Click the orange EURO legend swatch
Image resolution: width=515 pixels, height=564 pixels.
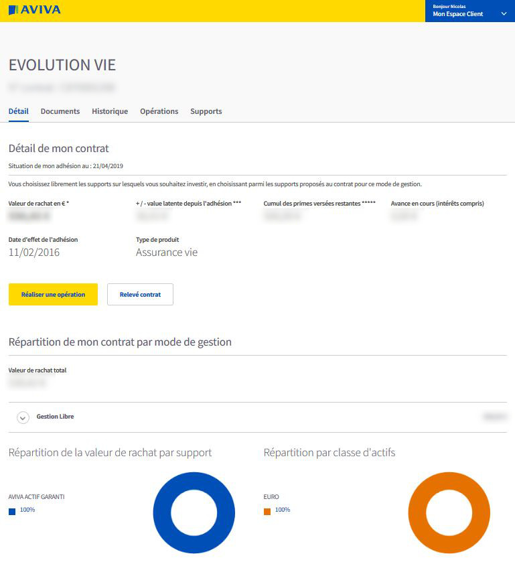pyautogui.click(x=267, y=512)
